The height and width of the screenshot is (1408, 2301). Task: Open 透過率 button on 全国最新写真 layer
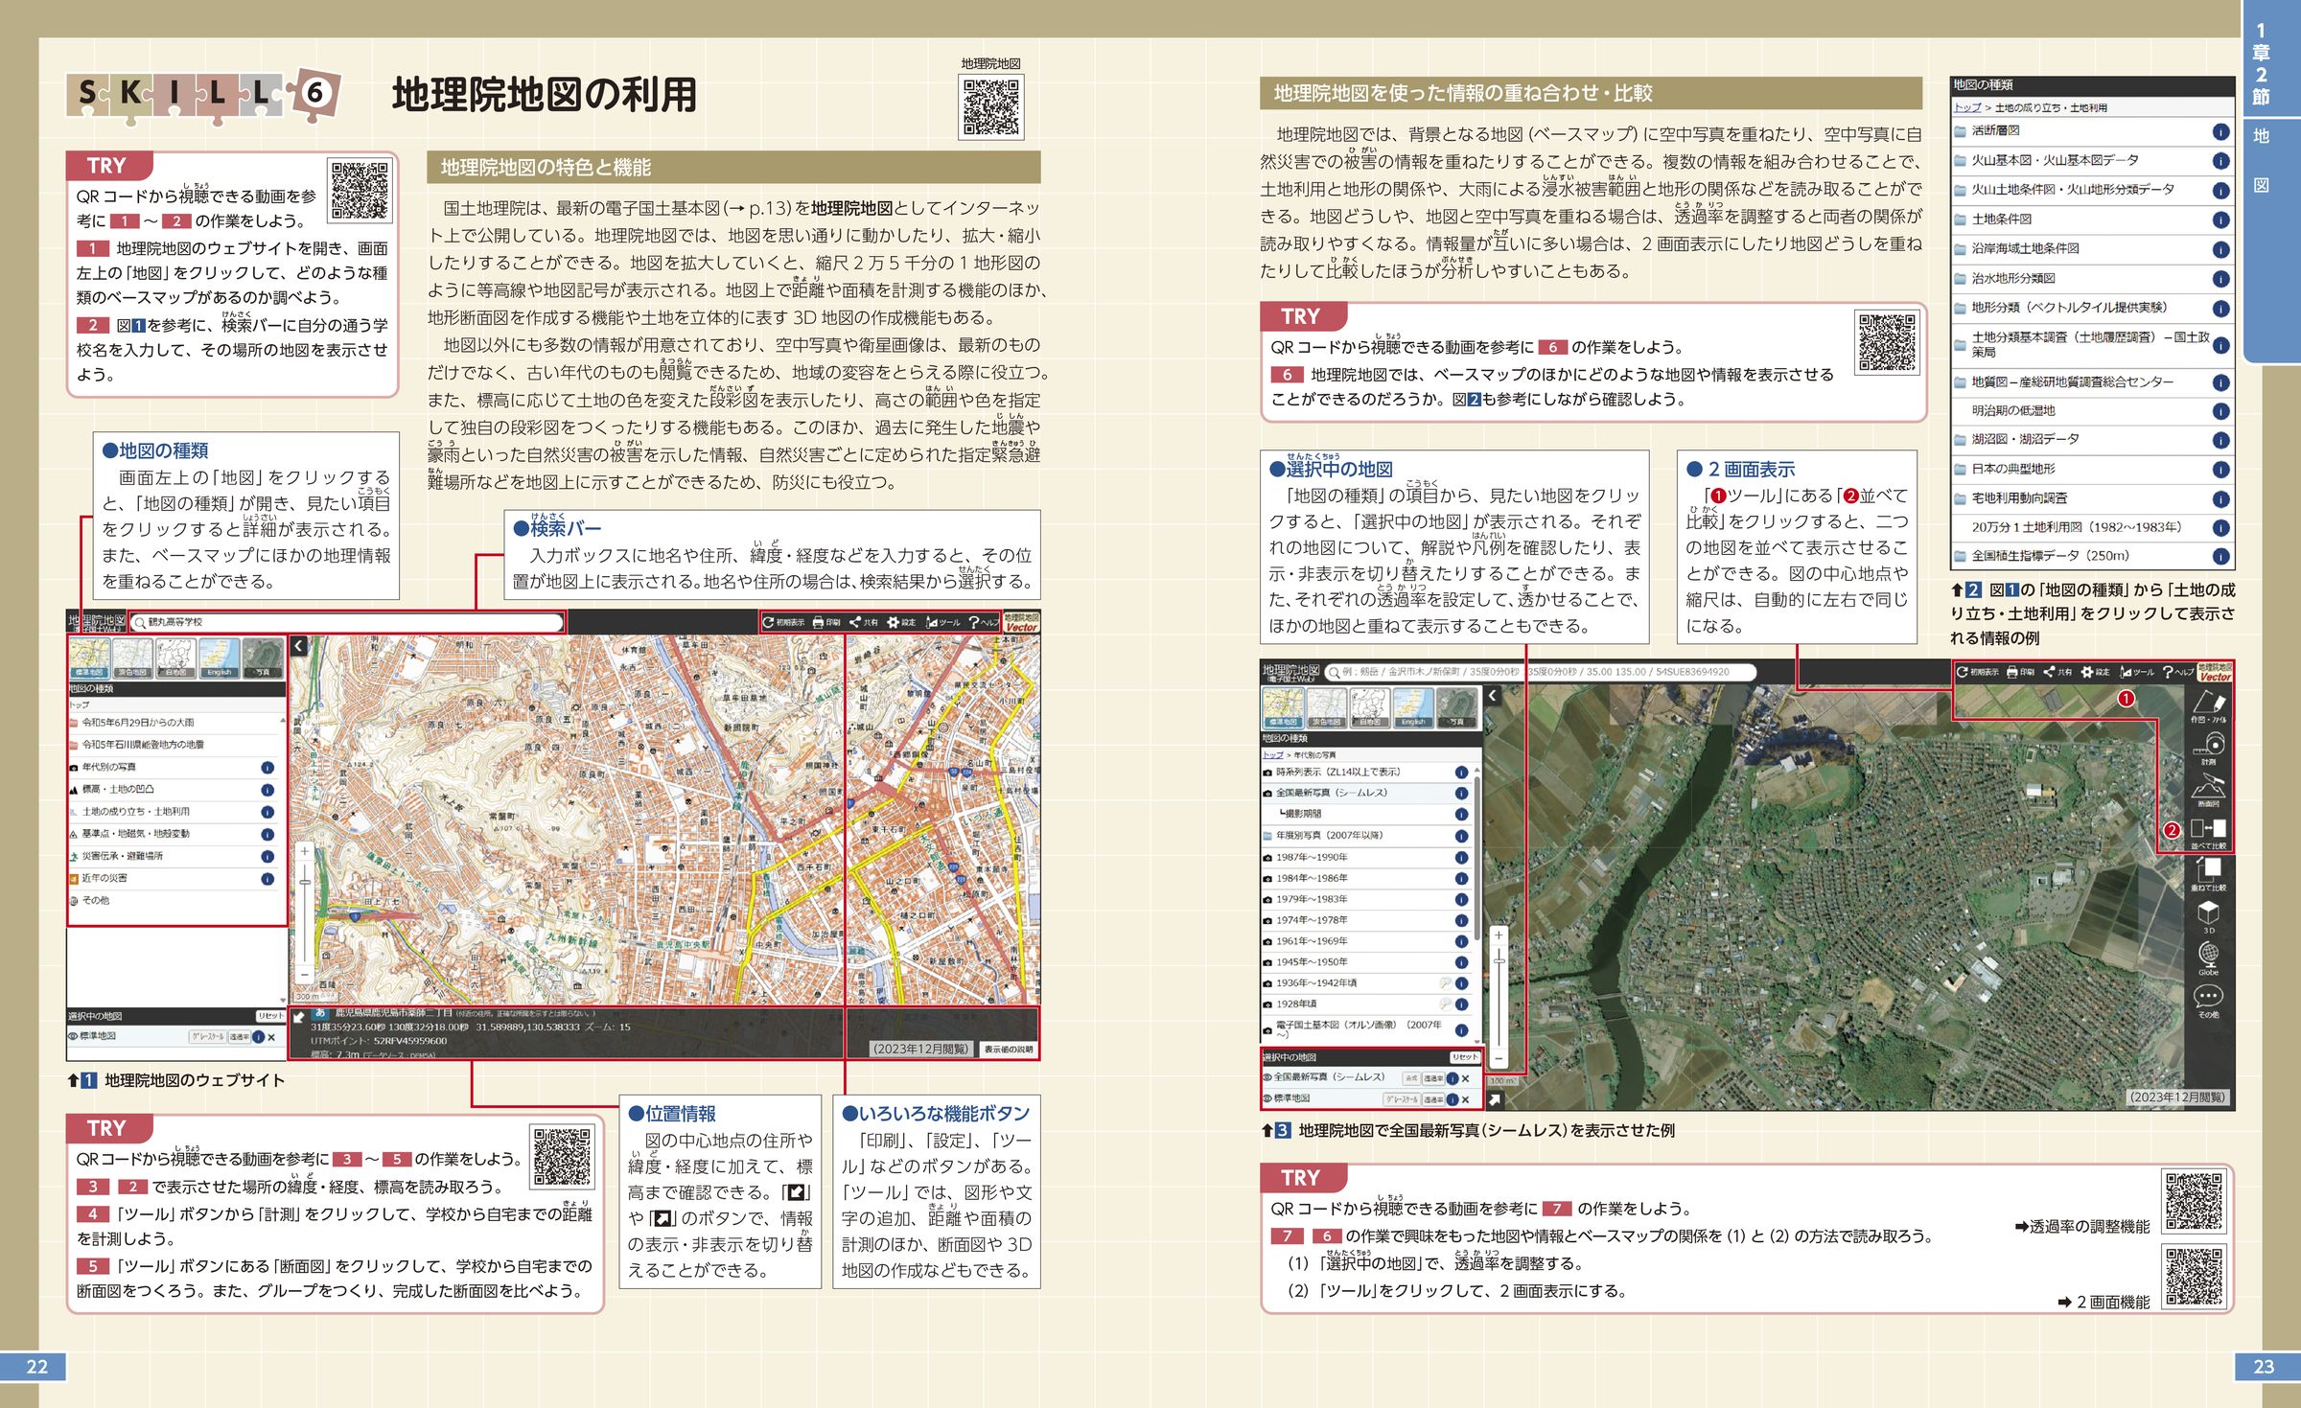1433,1078
